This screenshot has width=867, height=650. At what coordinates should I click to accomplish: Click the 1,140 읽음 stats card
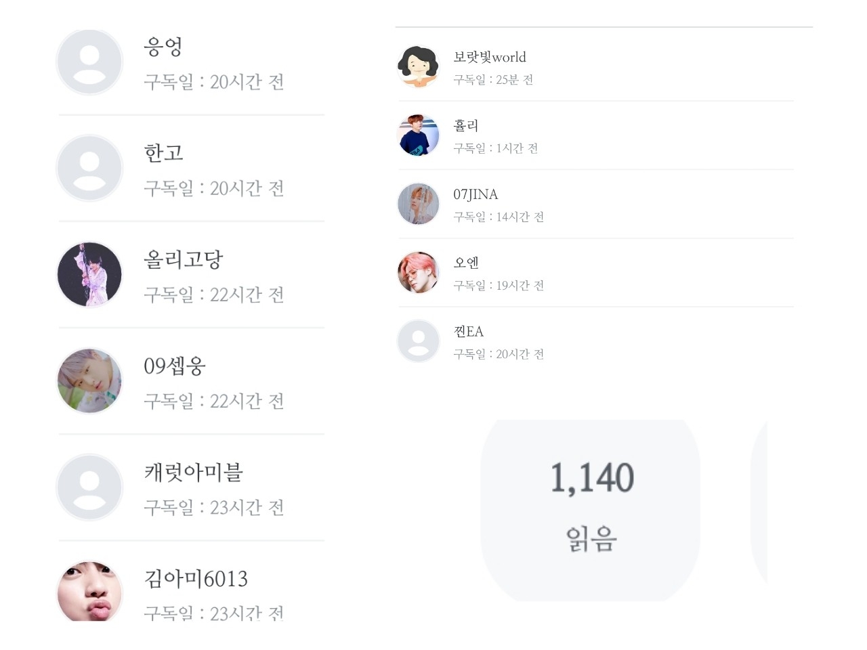pyautogui.click(x=591, y=508)
